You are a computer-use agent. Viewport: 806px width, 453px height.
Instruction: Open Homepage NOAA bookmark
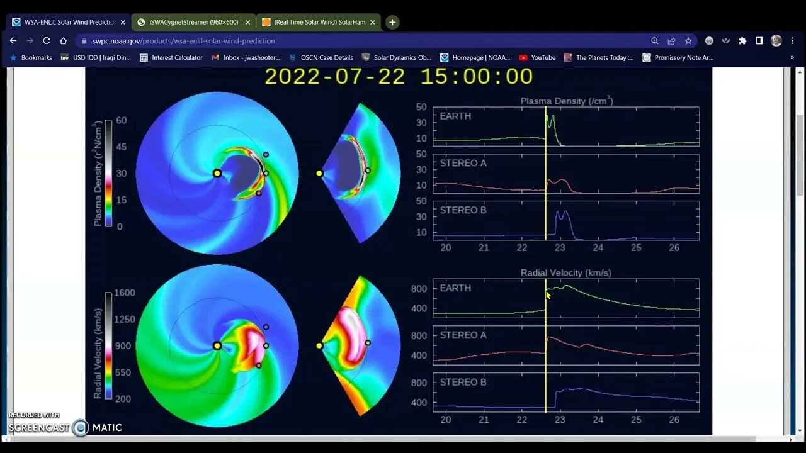coord(475,57)
